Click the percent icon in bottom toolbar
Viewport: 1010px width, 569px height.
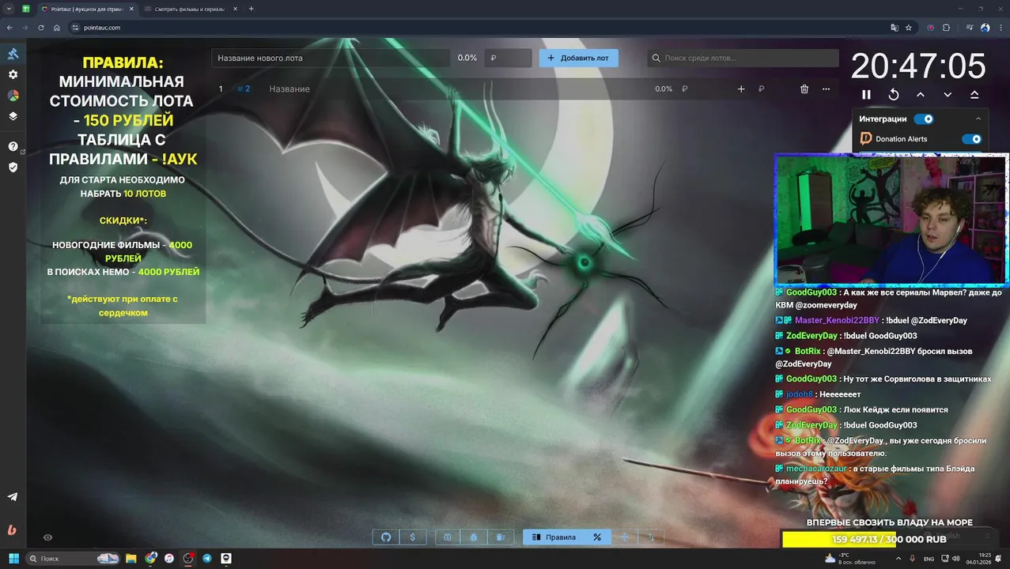(597, 537)
